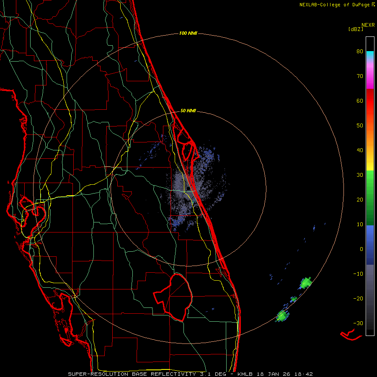Click the 70 value on the dBZ scale
377x377 pixels.
[x=360, y=76]
